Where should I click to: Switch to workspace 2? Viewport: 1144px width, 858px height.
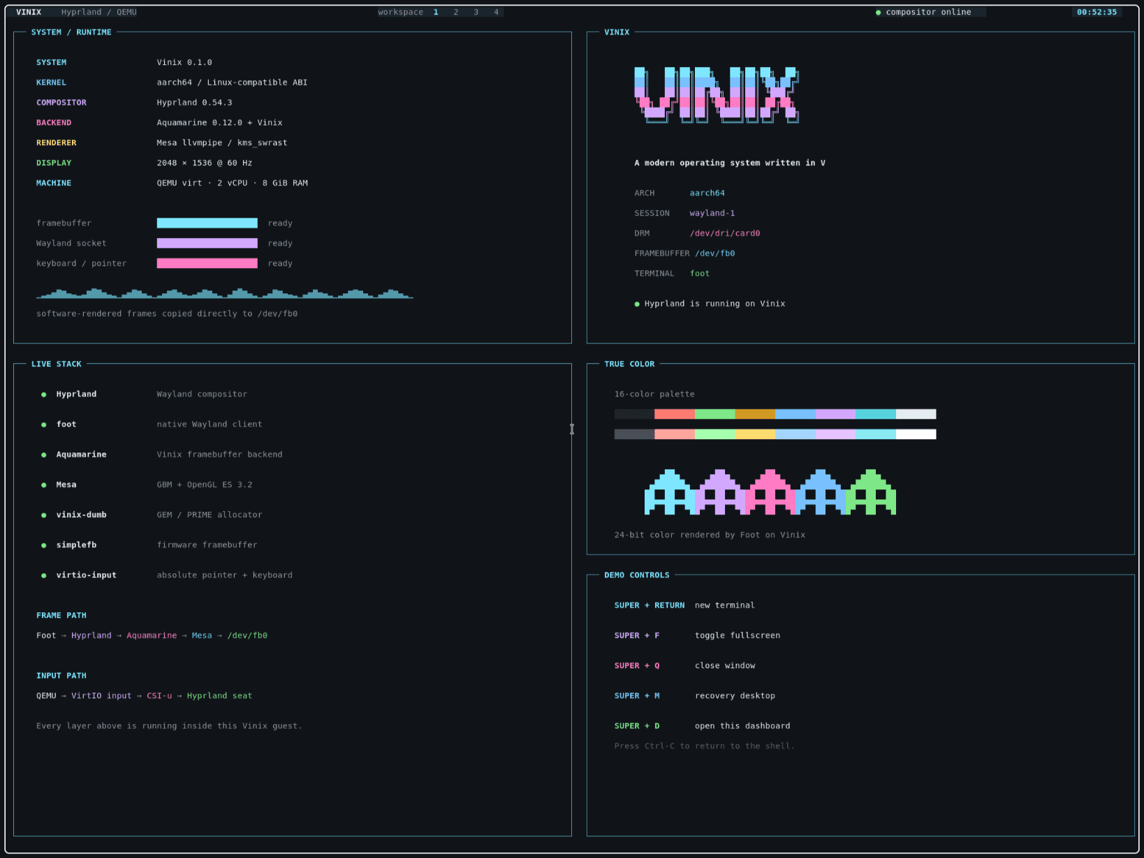point(456,12)
